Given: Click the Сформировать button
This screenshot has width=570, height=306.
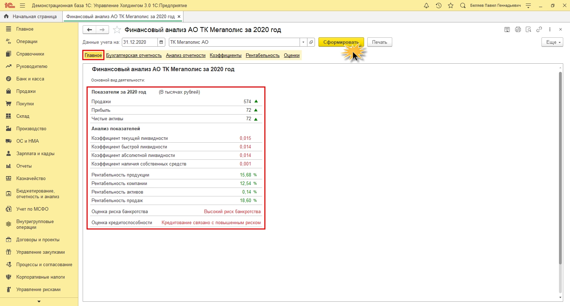Looking at the screenshot, I should pos(341,42).
